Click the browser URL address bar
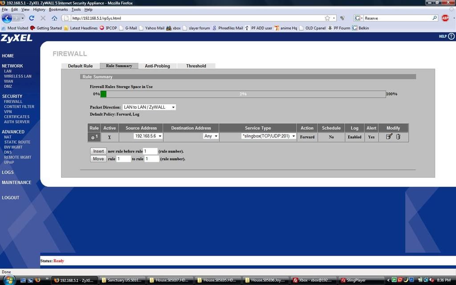The height and width of the screenshot is (285, 456). [x=198, y=18]
